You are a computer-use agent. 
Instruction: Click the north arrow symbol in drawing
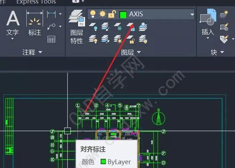click(159, 118)
